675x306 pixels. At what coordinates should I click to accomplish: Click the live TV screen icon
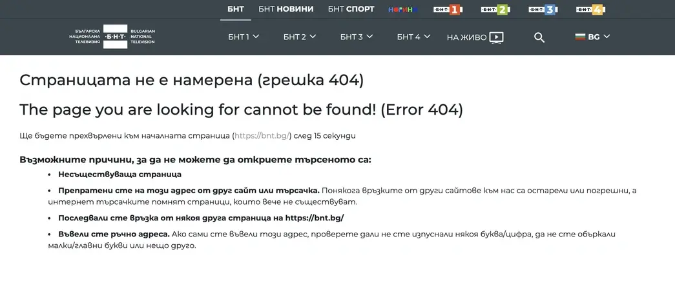point(496,37)
